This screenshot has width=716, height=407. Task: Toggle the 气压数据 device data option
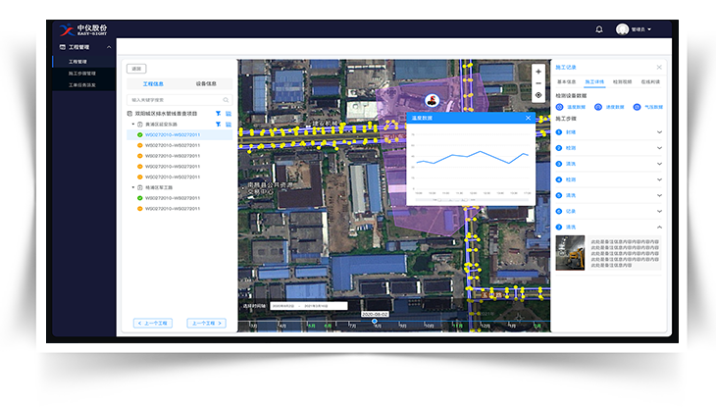(637, 106)
